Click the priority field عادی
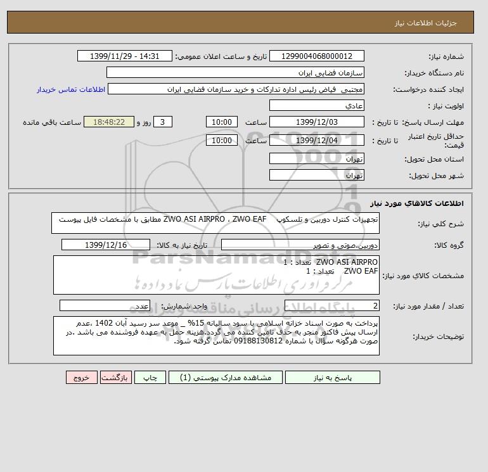This screenshot has width=488, height=472. coord(316,105)
